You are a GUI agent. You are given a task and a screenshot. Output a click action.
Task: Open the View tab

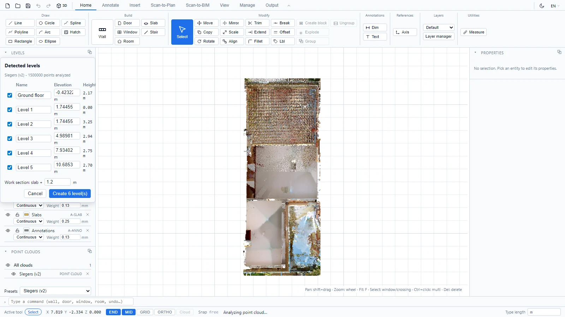[225, 5]
